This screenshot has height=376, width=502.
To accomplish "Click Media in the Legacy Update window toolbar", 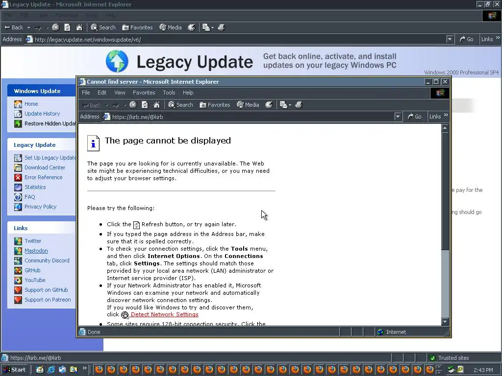I will tap(170, 27).
